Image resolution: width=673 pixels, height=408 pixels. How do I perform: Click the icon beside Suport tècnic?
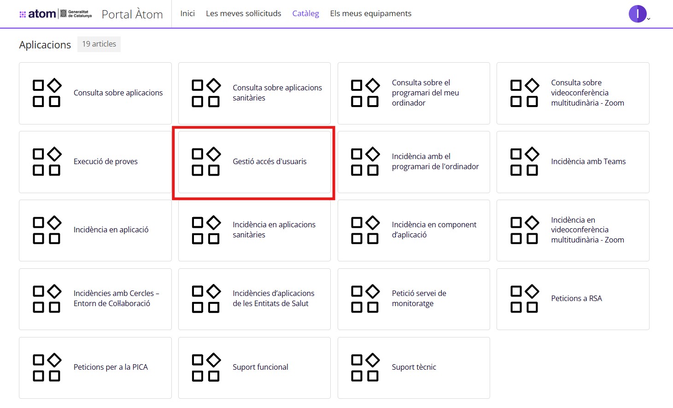pos(365,367)
